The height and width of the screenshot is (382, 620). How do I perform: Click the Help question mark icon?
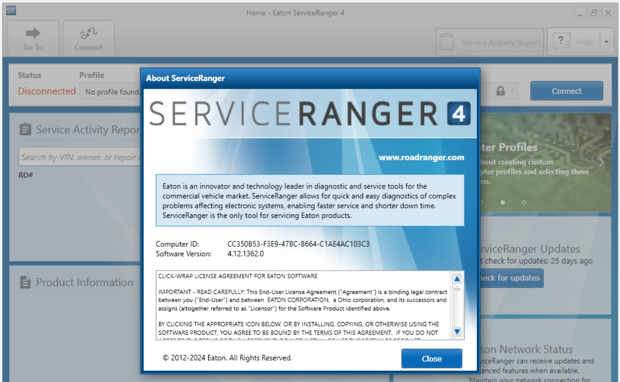[x=561, y=41]
